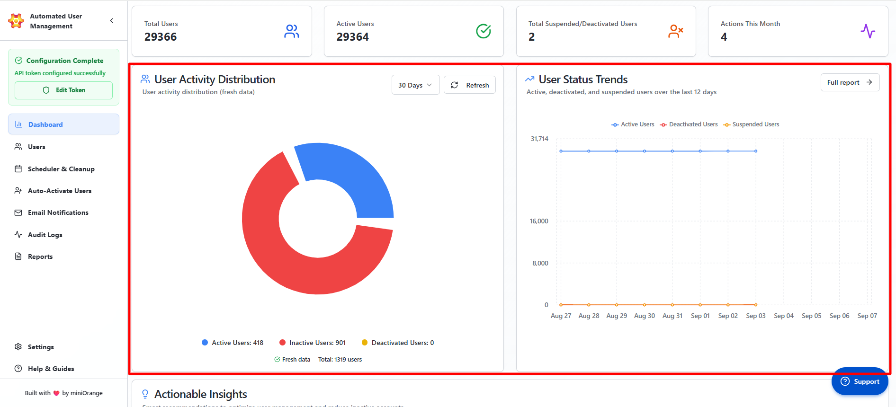Click the question mark icon for Help & Guides
The height and width of the screenshot is (407, 896).
[x=18, y=369]
